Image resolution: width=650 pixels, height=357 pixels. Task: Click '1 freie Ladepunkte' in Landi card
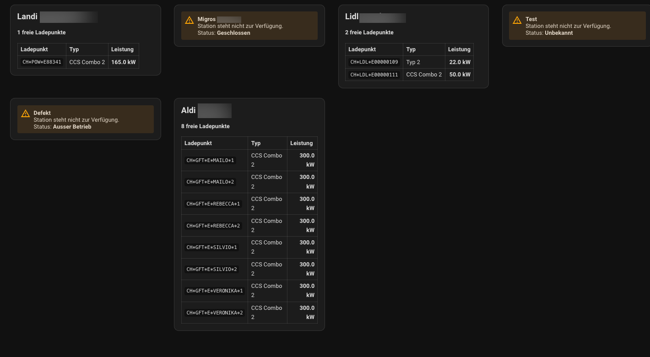point(42,32)
